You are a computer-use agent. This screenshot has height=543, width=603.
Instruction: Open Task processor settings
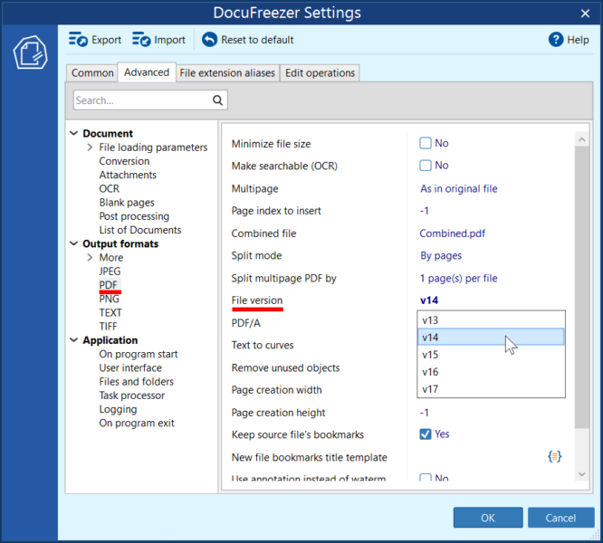(x=132, y=395)
